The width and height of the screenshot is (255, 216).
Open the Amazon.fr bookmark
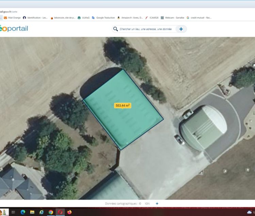tap(130, 18)
